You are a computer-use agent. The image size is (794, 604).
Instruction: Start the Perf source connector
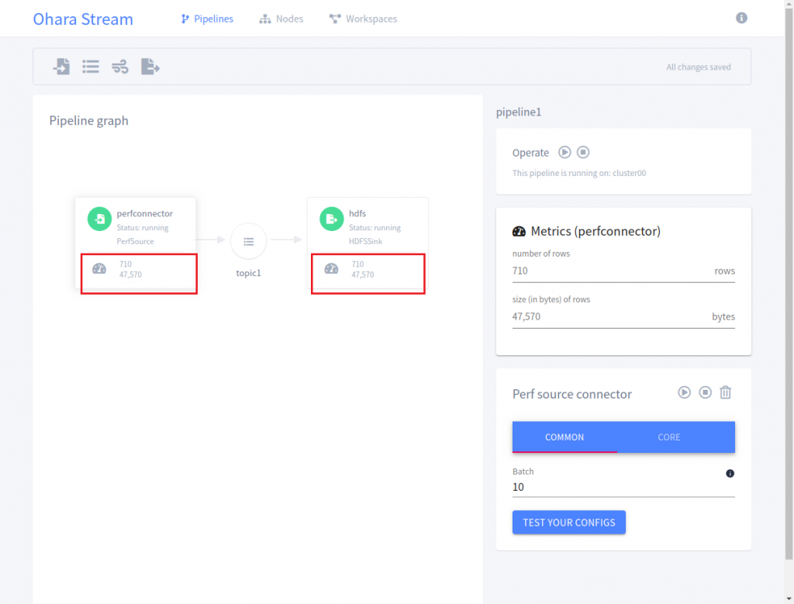coord(684,392)
